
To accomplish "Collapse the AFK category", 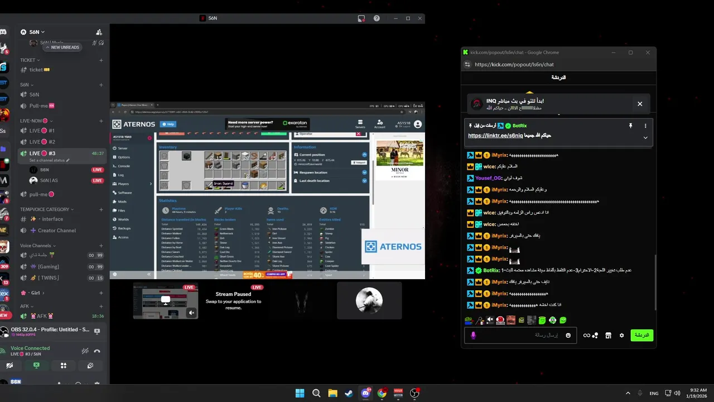I will tap(27, 306).
